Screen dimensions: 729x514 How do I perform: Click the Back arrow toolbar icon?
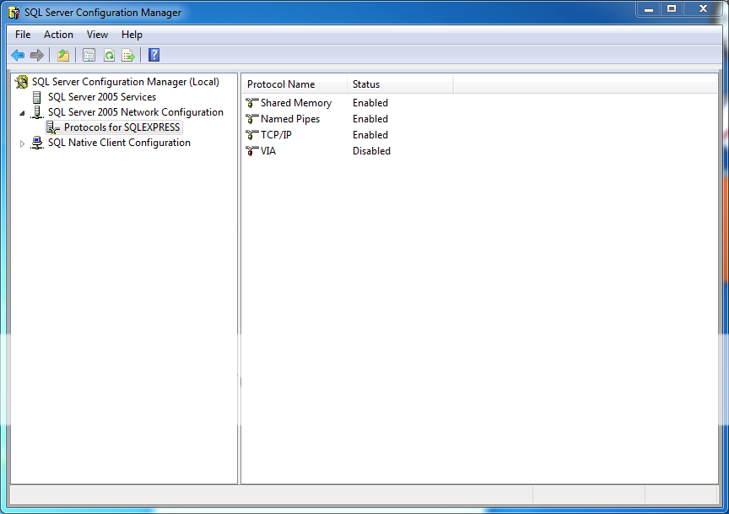18,56
